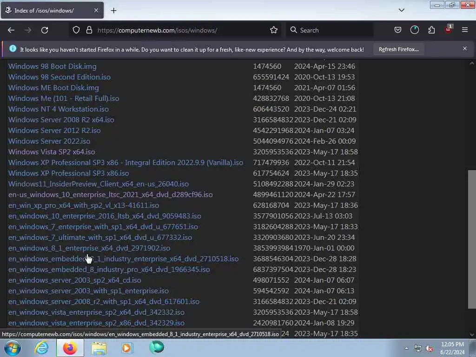Open Windows ME Boot Disk.img link
The height and width of the screenshot is (357, 476).
click(53, 88)
